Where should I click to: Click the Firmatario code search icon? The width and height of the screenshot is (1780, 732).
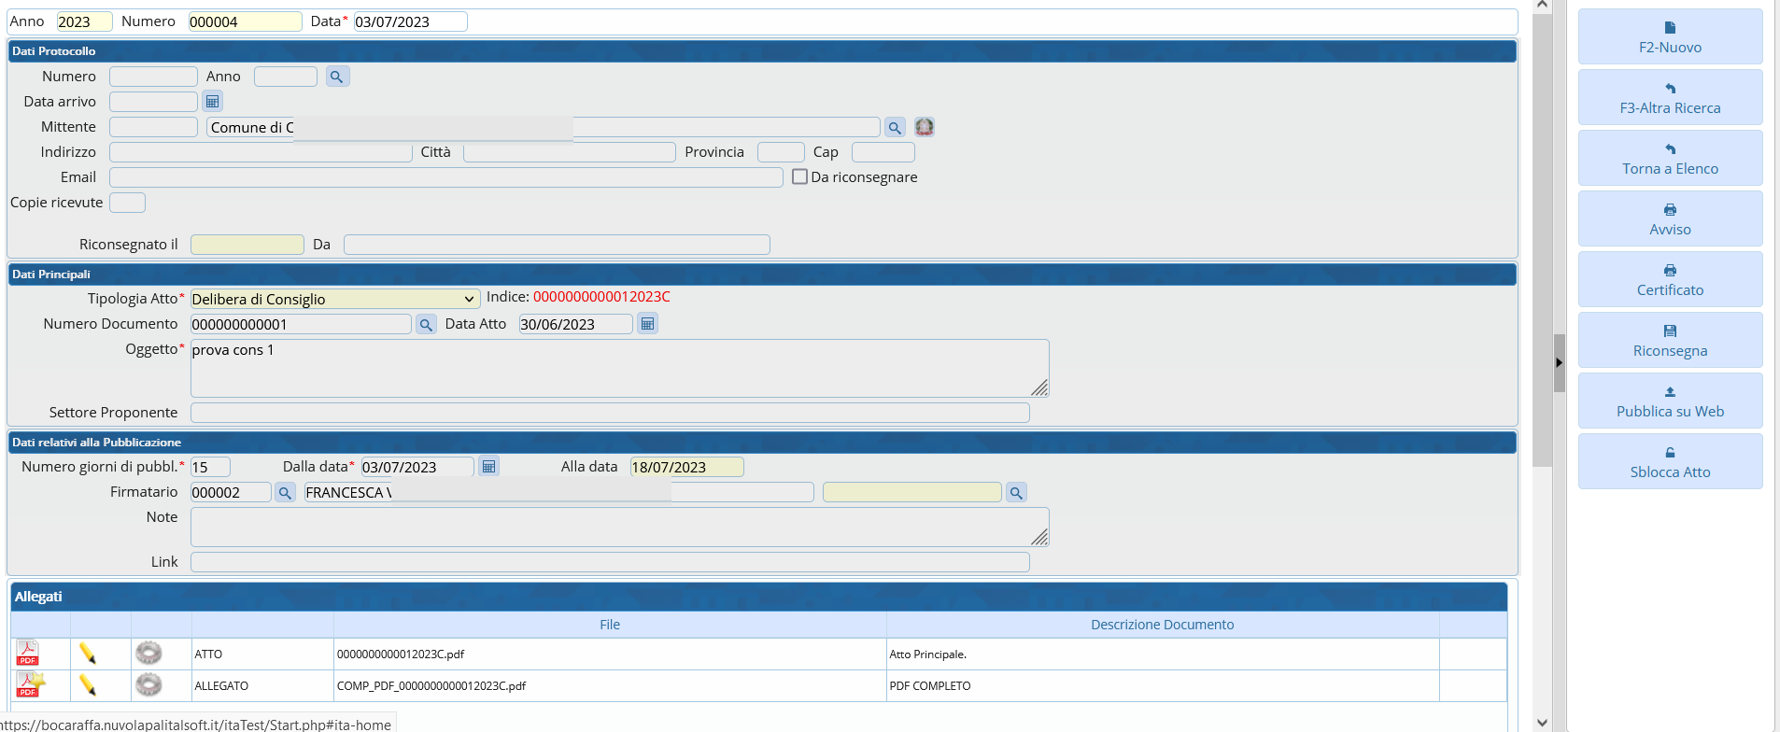(285, 493)
